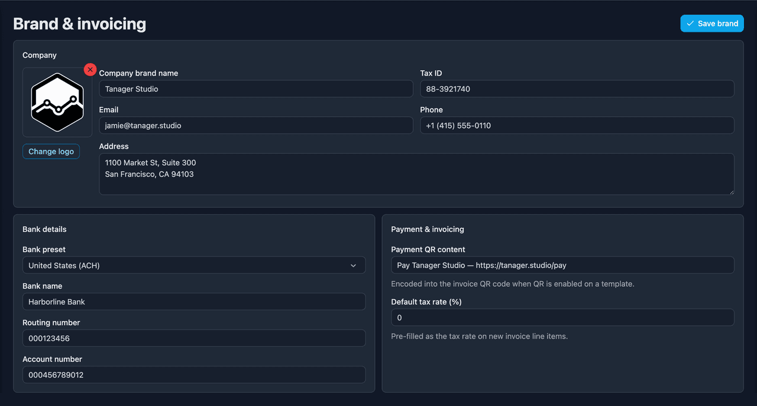The width and height of the screenshot is (757, 406).
Task: Grab the Address textarea resize handle
Action: (x=731, y=191)
